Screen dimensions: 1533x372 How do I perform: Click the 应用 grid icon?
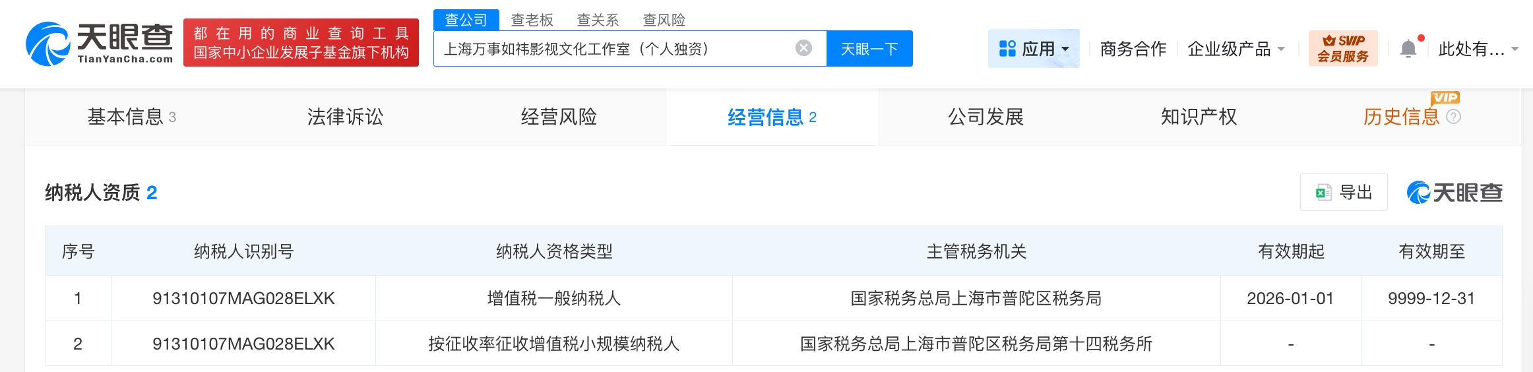(1007, 49)
